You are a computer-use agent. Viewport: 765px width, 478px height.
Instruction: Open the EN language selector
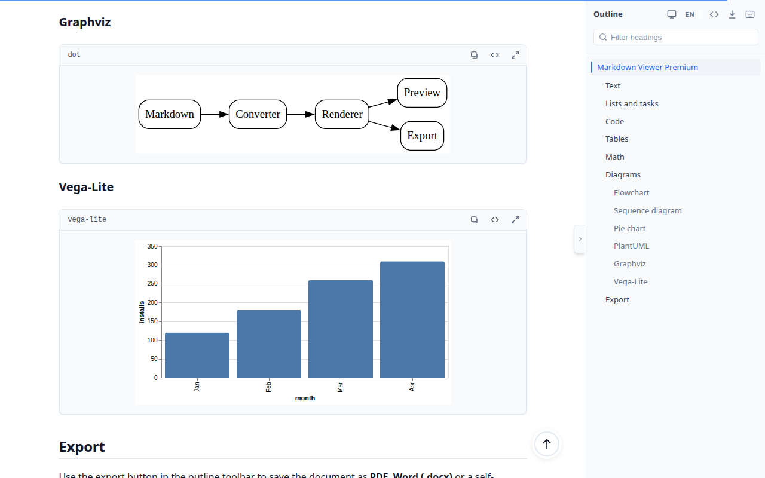(690, 14)
